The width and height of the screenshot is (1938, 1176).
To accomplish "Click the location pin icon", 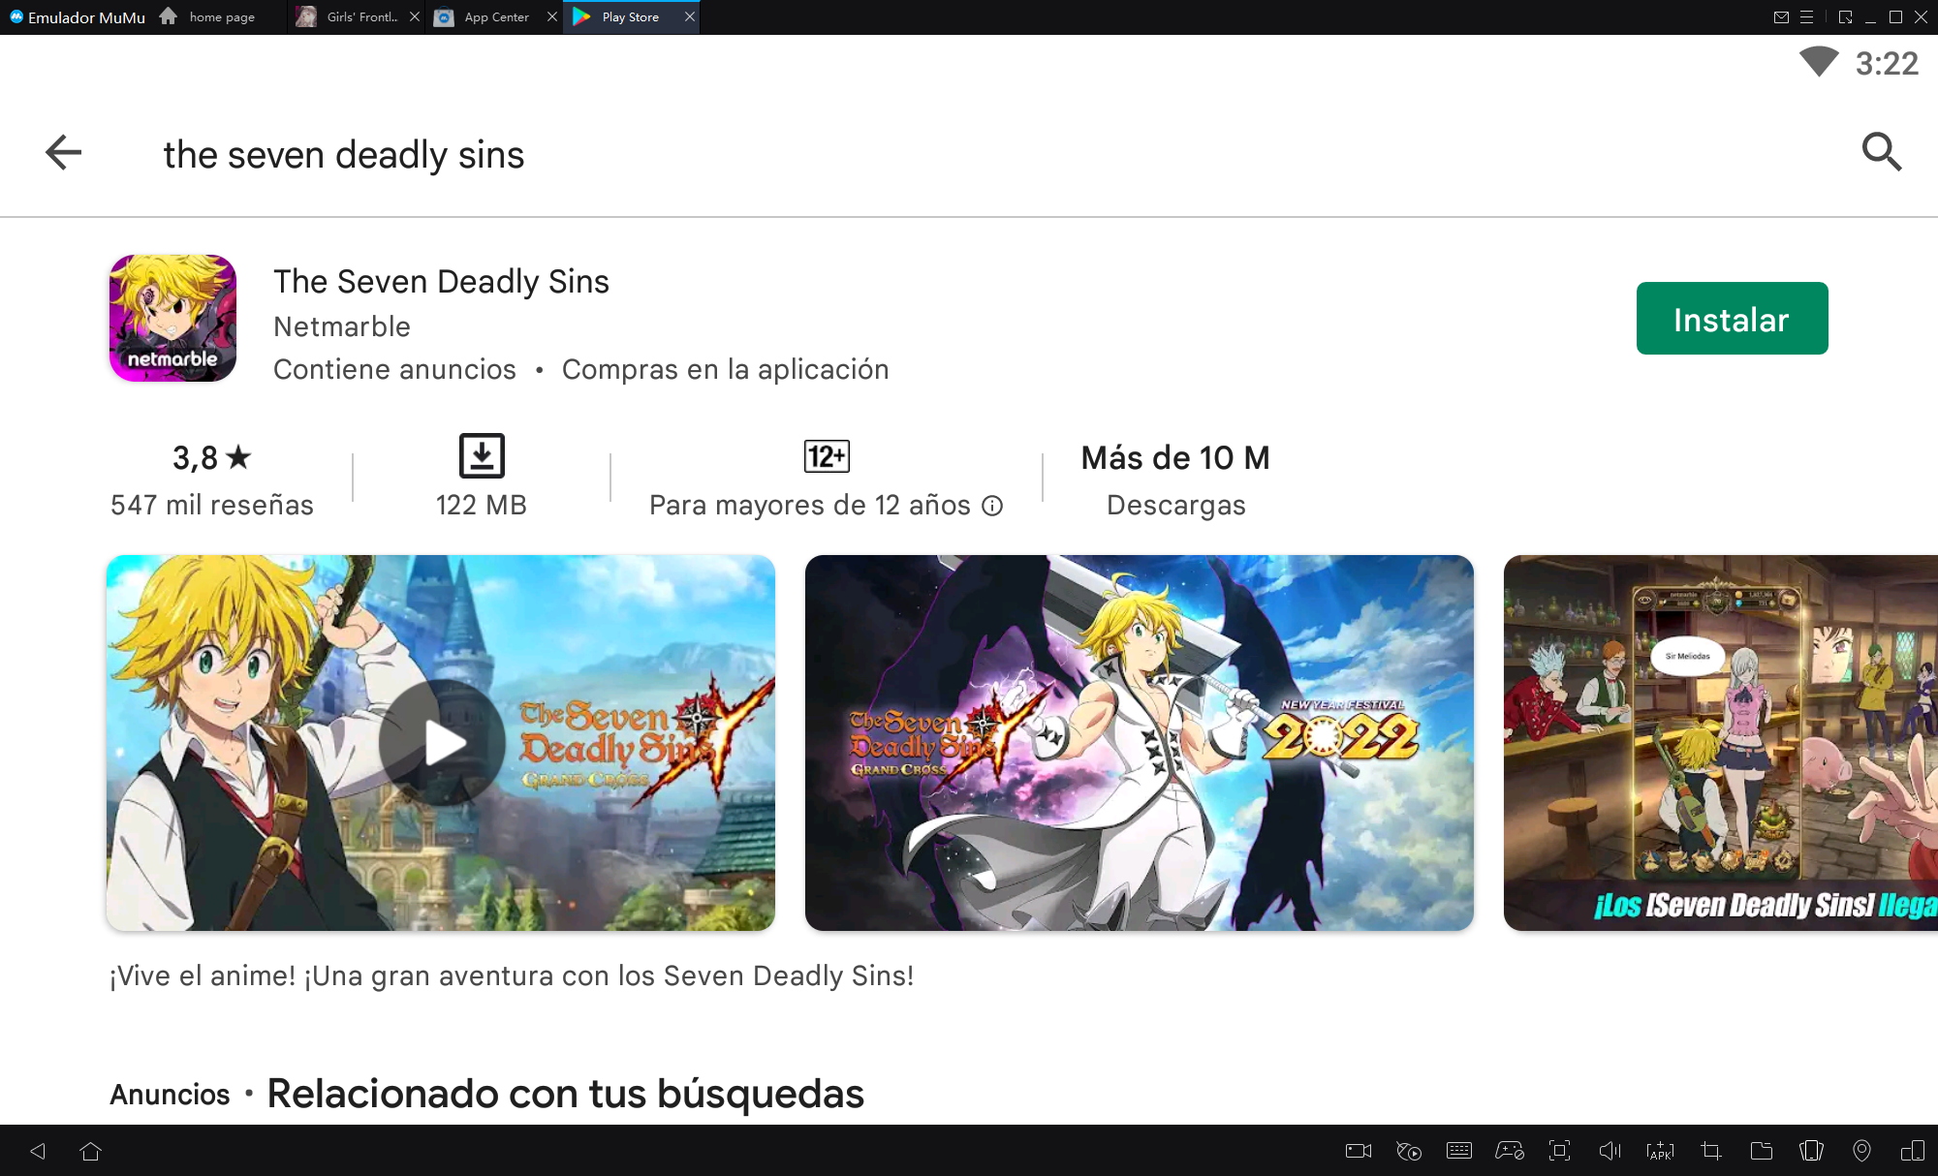I will [1861, 1151].
